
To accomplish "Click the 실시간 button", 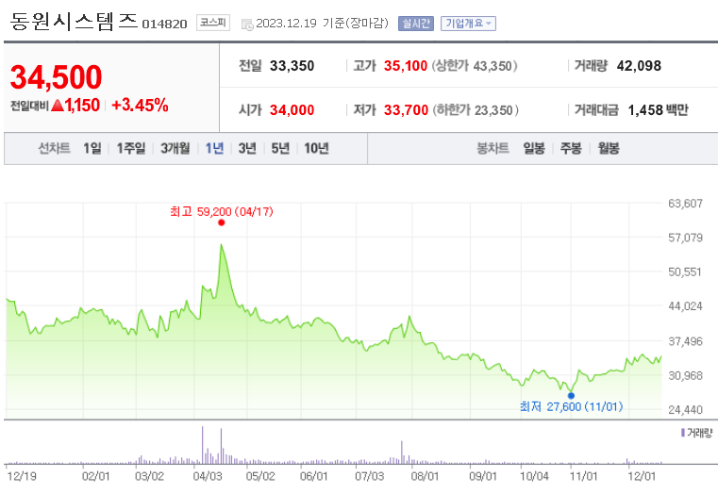I will tap(416, 24).
